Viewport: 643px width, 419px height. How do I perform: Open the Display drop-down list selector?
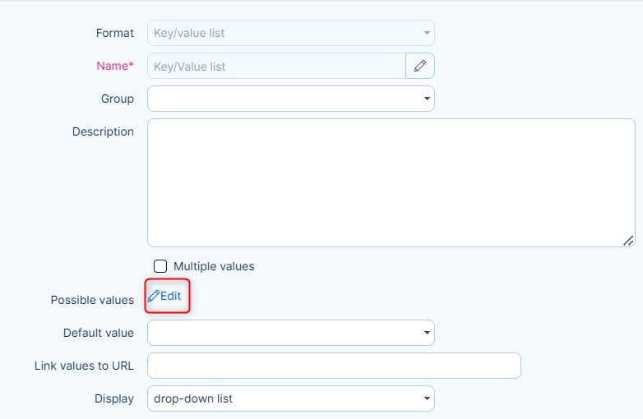[290, 398]
